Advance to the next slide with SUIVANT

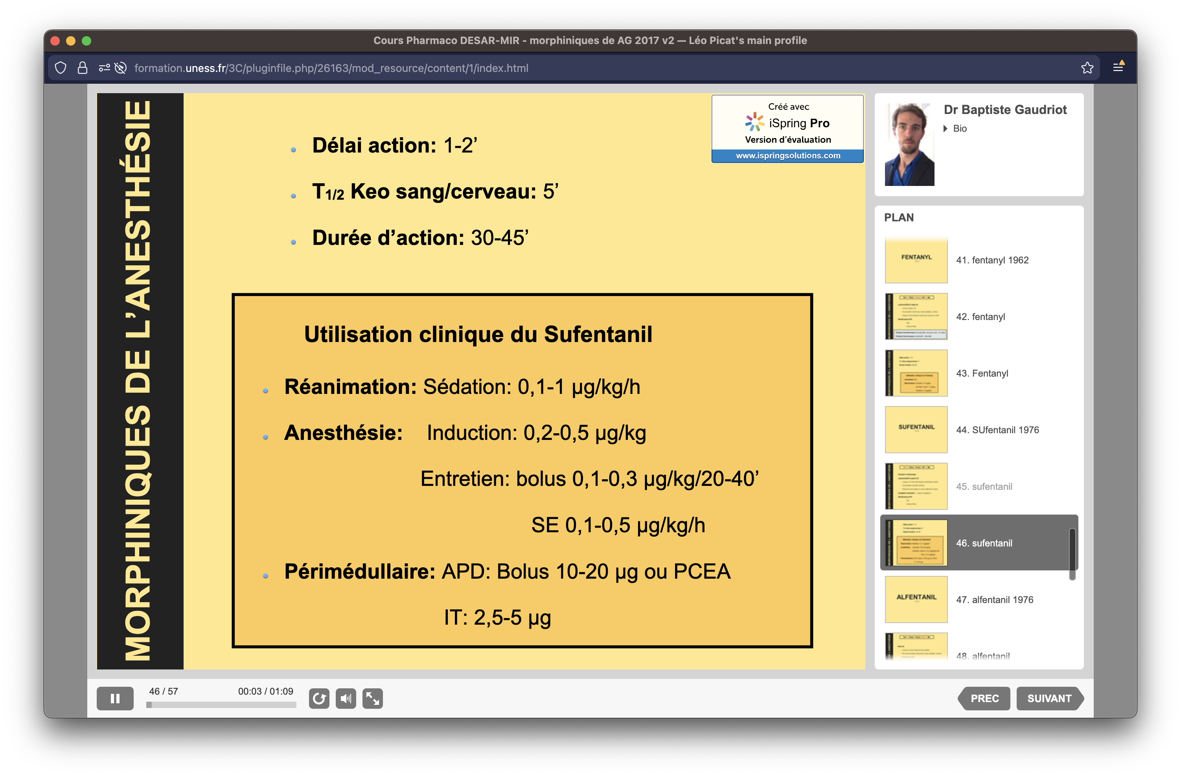click(x=1049, y=698)
